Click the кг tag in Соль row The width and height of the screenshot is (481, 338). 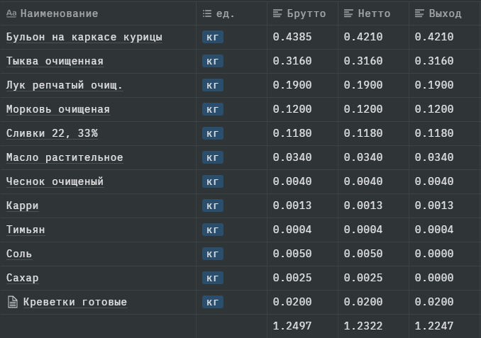coord(213,254)
